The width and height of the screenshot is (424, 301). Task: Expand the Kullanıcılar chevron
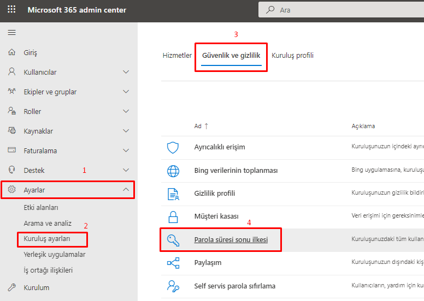(x=126, y=73)
